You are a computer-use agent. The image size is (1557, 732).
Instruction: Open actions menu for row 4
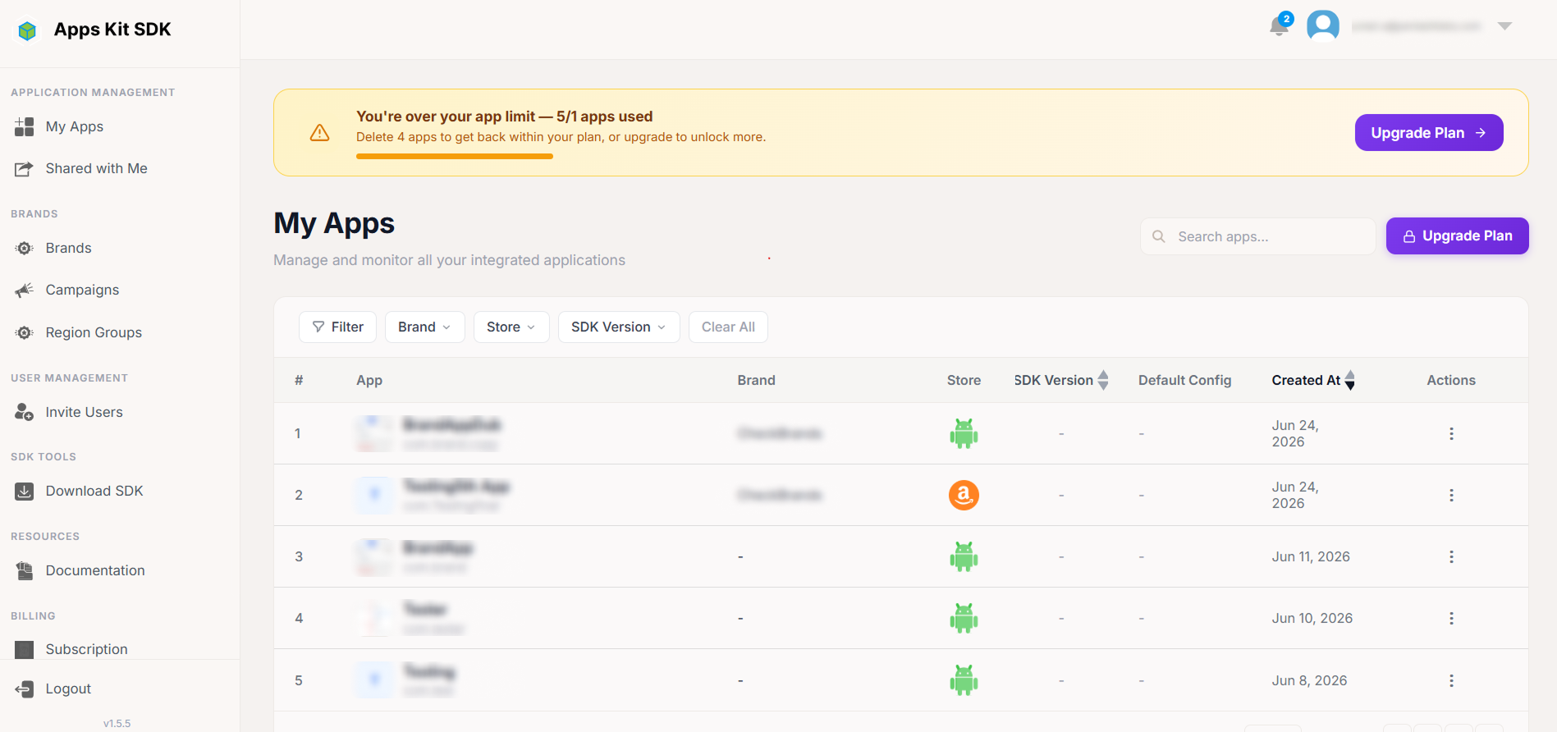[1451, 618]
